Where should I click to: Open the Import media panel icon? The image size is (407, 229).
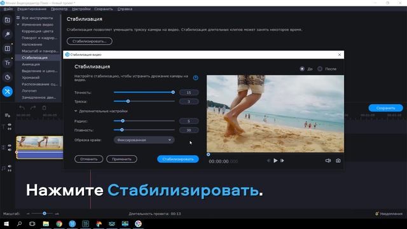pos(7,20)
